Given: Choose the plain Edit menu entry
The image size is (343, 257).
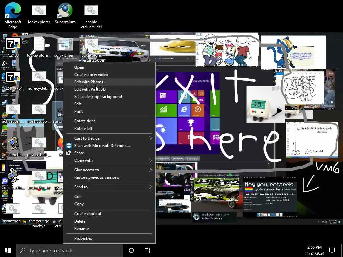Looking at the screenshot, I should tap(109, 104).
